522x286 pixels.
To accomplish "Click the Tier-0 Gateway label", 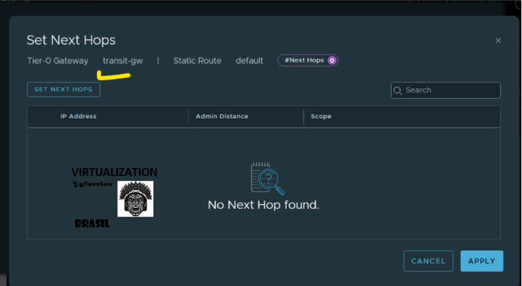I will pyautogui.click(x=58, y=61).
